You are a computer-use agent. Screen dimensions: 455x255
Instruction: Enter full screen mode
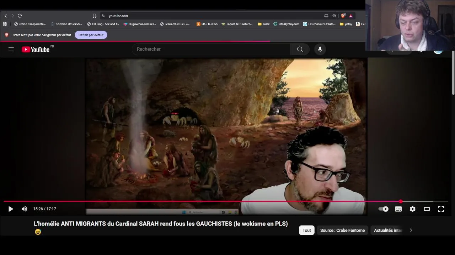pos(441,209)
